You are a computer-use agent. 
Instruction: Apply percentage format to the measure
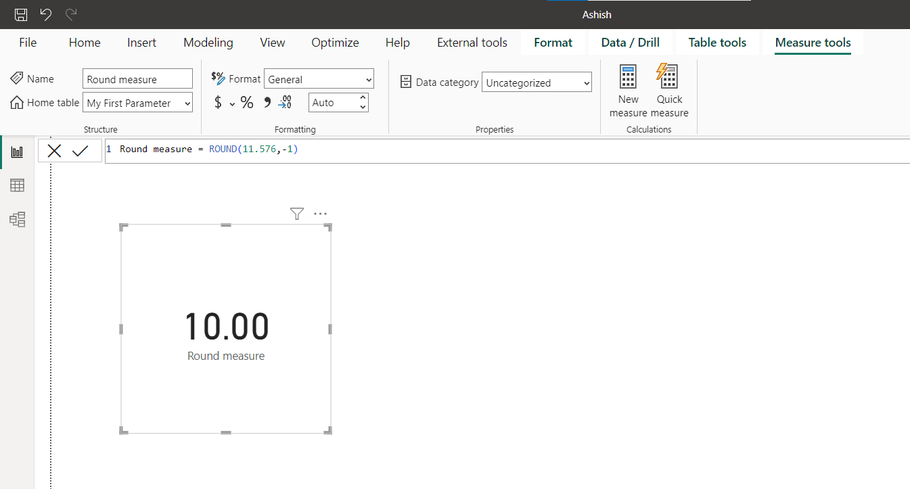pyautogui.click(x=247, y=102)
